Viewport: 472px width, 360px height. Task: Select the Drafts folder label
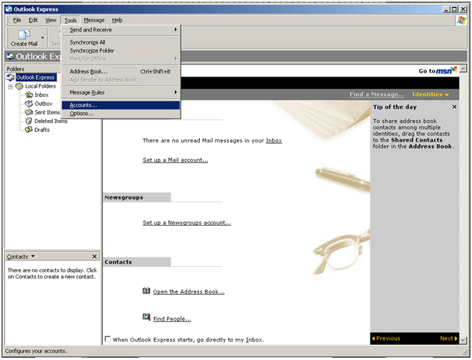(42, 130)
